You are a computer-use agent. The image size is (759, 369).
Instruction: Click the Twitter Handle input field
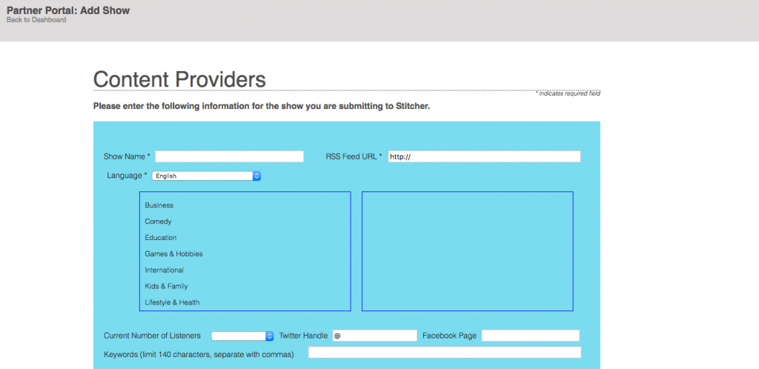(374, 336)
